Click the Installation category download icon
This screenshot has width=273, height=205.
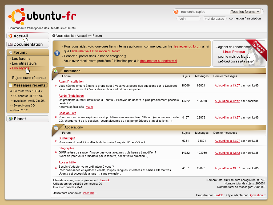tap(55, 71)
